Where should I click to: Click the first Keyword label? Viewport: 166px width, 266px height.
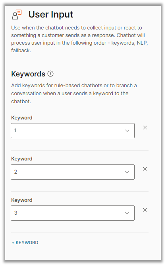tap(22, 117)
